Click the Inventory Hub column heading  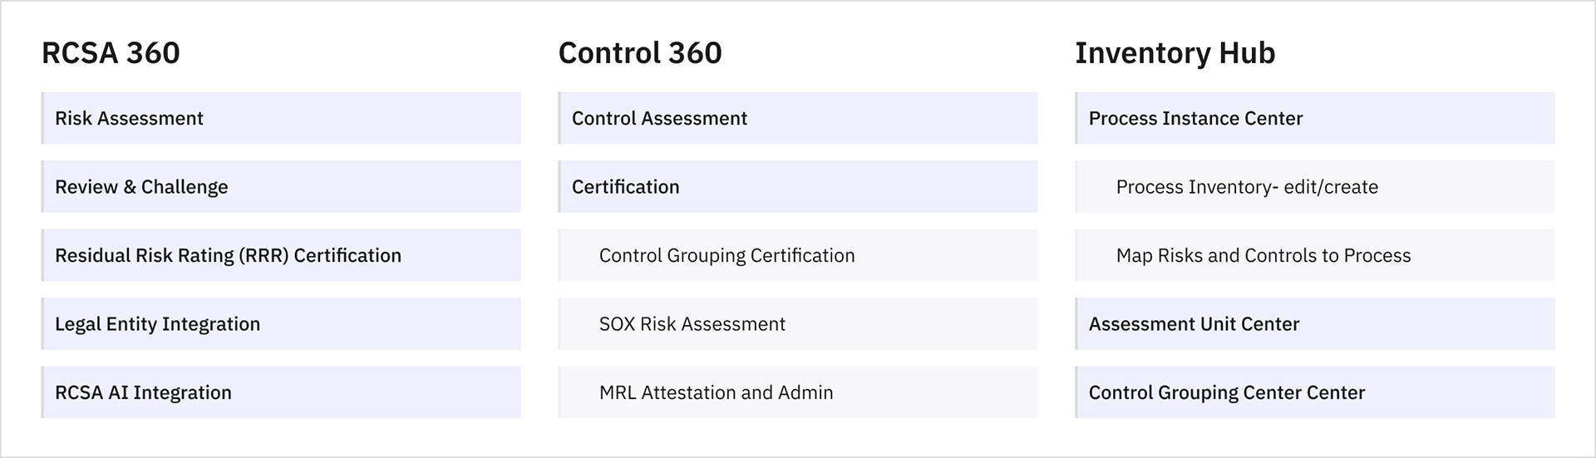[x=1175, y=53]
